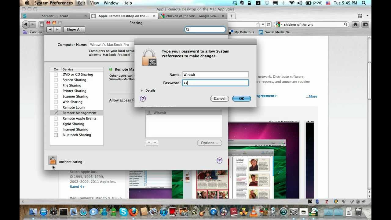
Task: Go back in System Preferences toolbar
Action: 50,29
